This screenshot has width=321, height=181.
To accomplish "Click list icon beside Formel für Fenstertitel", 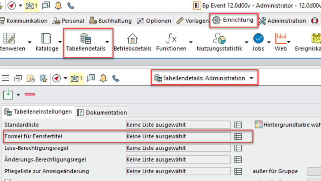I will (x=238, y=136).
